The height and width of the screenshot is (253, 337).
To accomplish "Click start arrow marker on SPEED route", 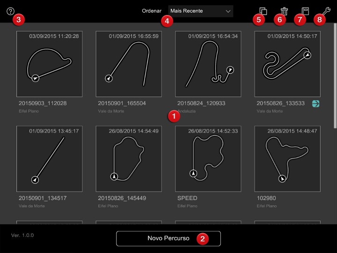I will coord(193,173).
